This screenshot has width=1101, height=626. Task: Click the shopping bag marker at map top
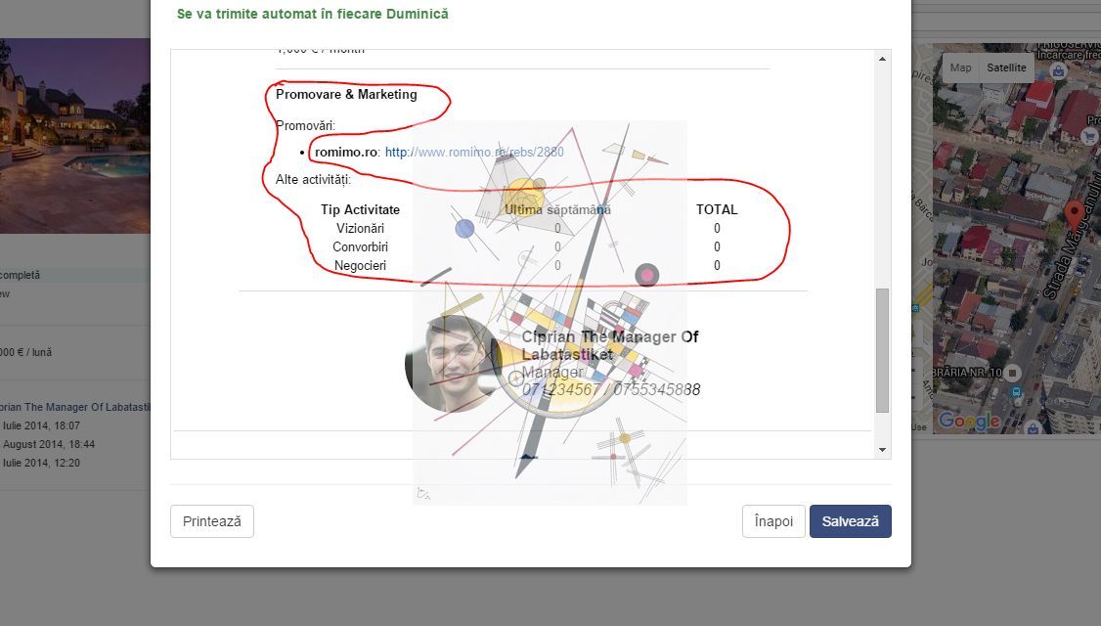coord(1058,71)
